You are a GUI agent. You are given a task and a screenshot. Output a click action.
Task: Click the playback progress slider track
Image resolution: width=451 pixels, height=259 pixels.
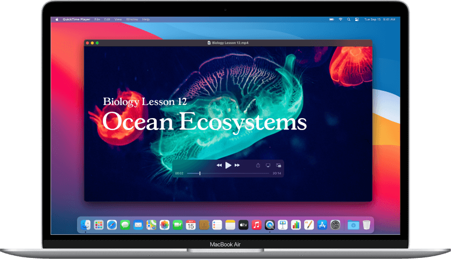tap(228, 174)
